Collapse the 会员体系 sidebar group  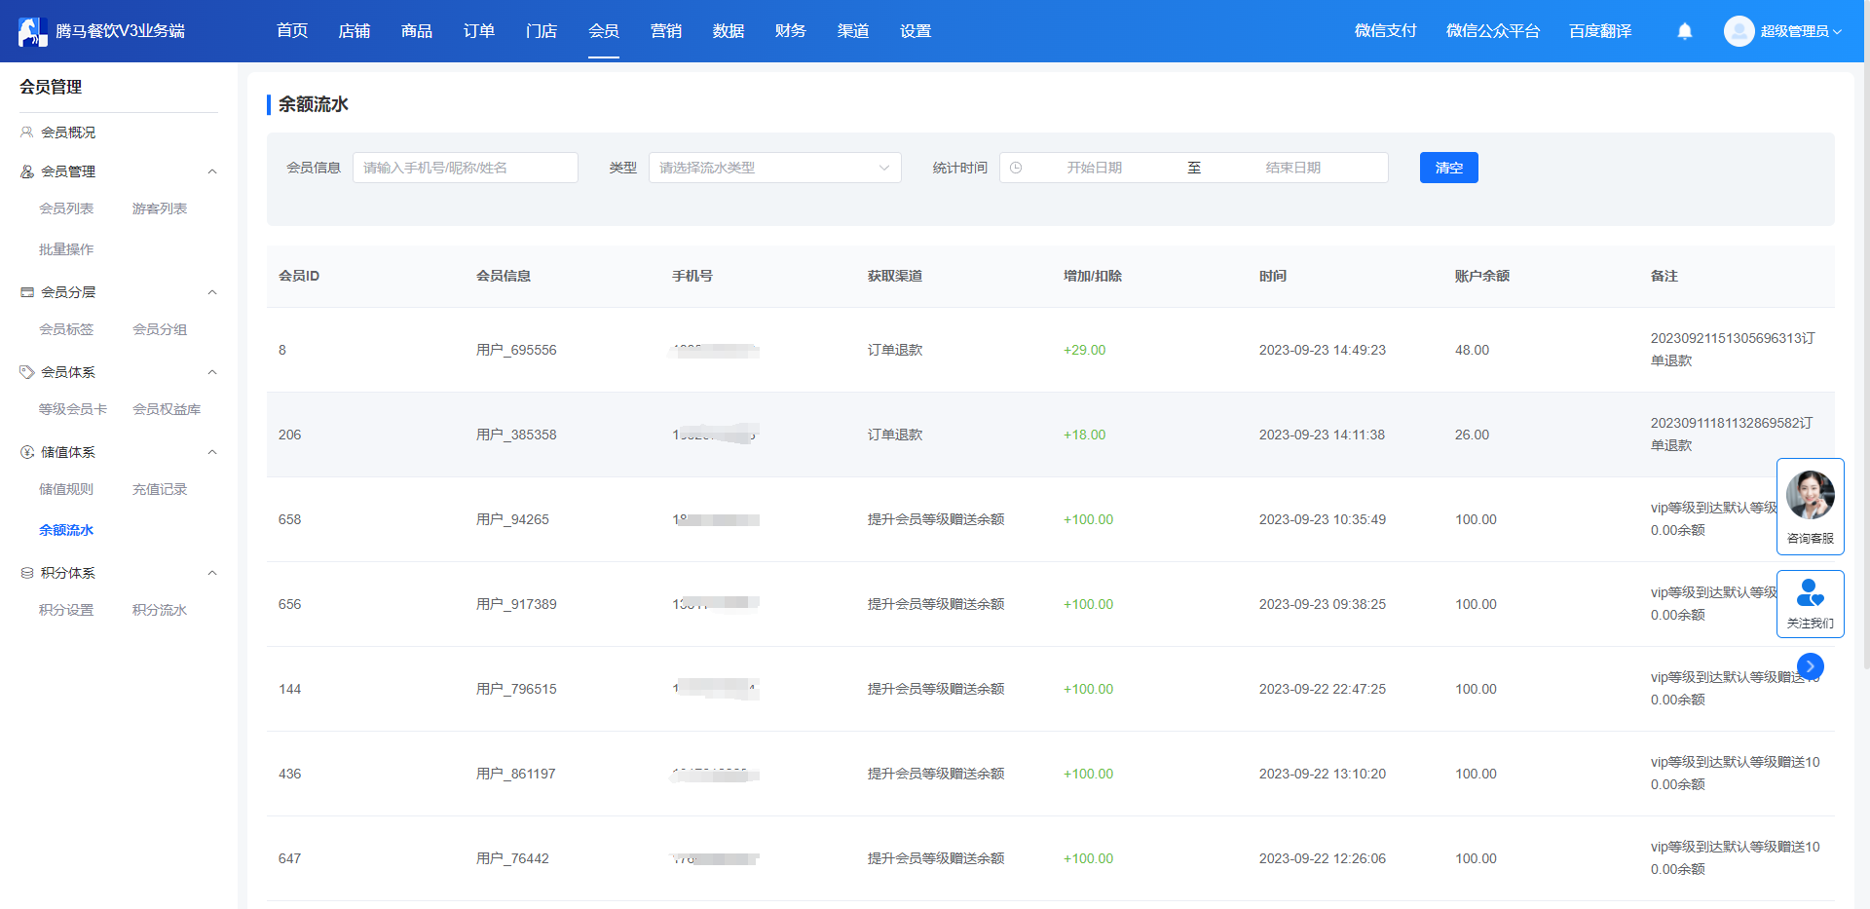[212, 372]
